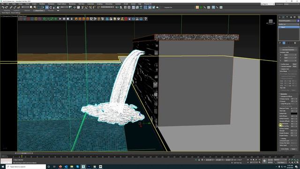The width and height of the screenshot is (300, 169).
Task: Click the Default RGB color swatch
Action: click(294, 114)
